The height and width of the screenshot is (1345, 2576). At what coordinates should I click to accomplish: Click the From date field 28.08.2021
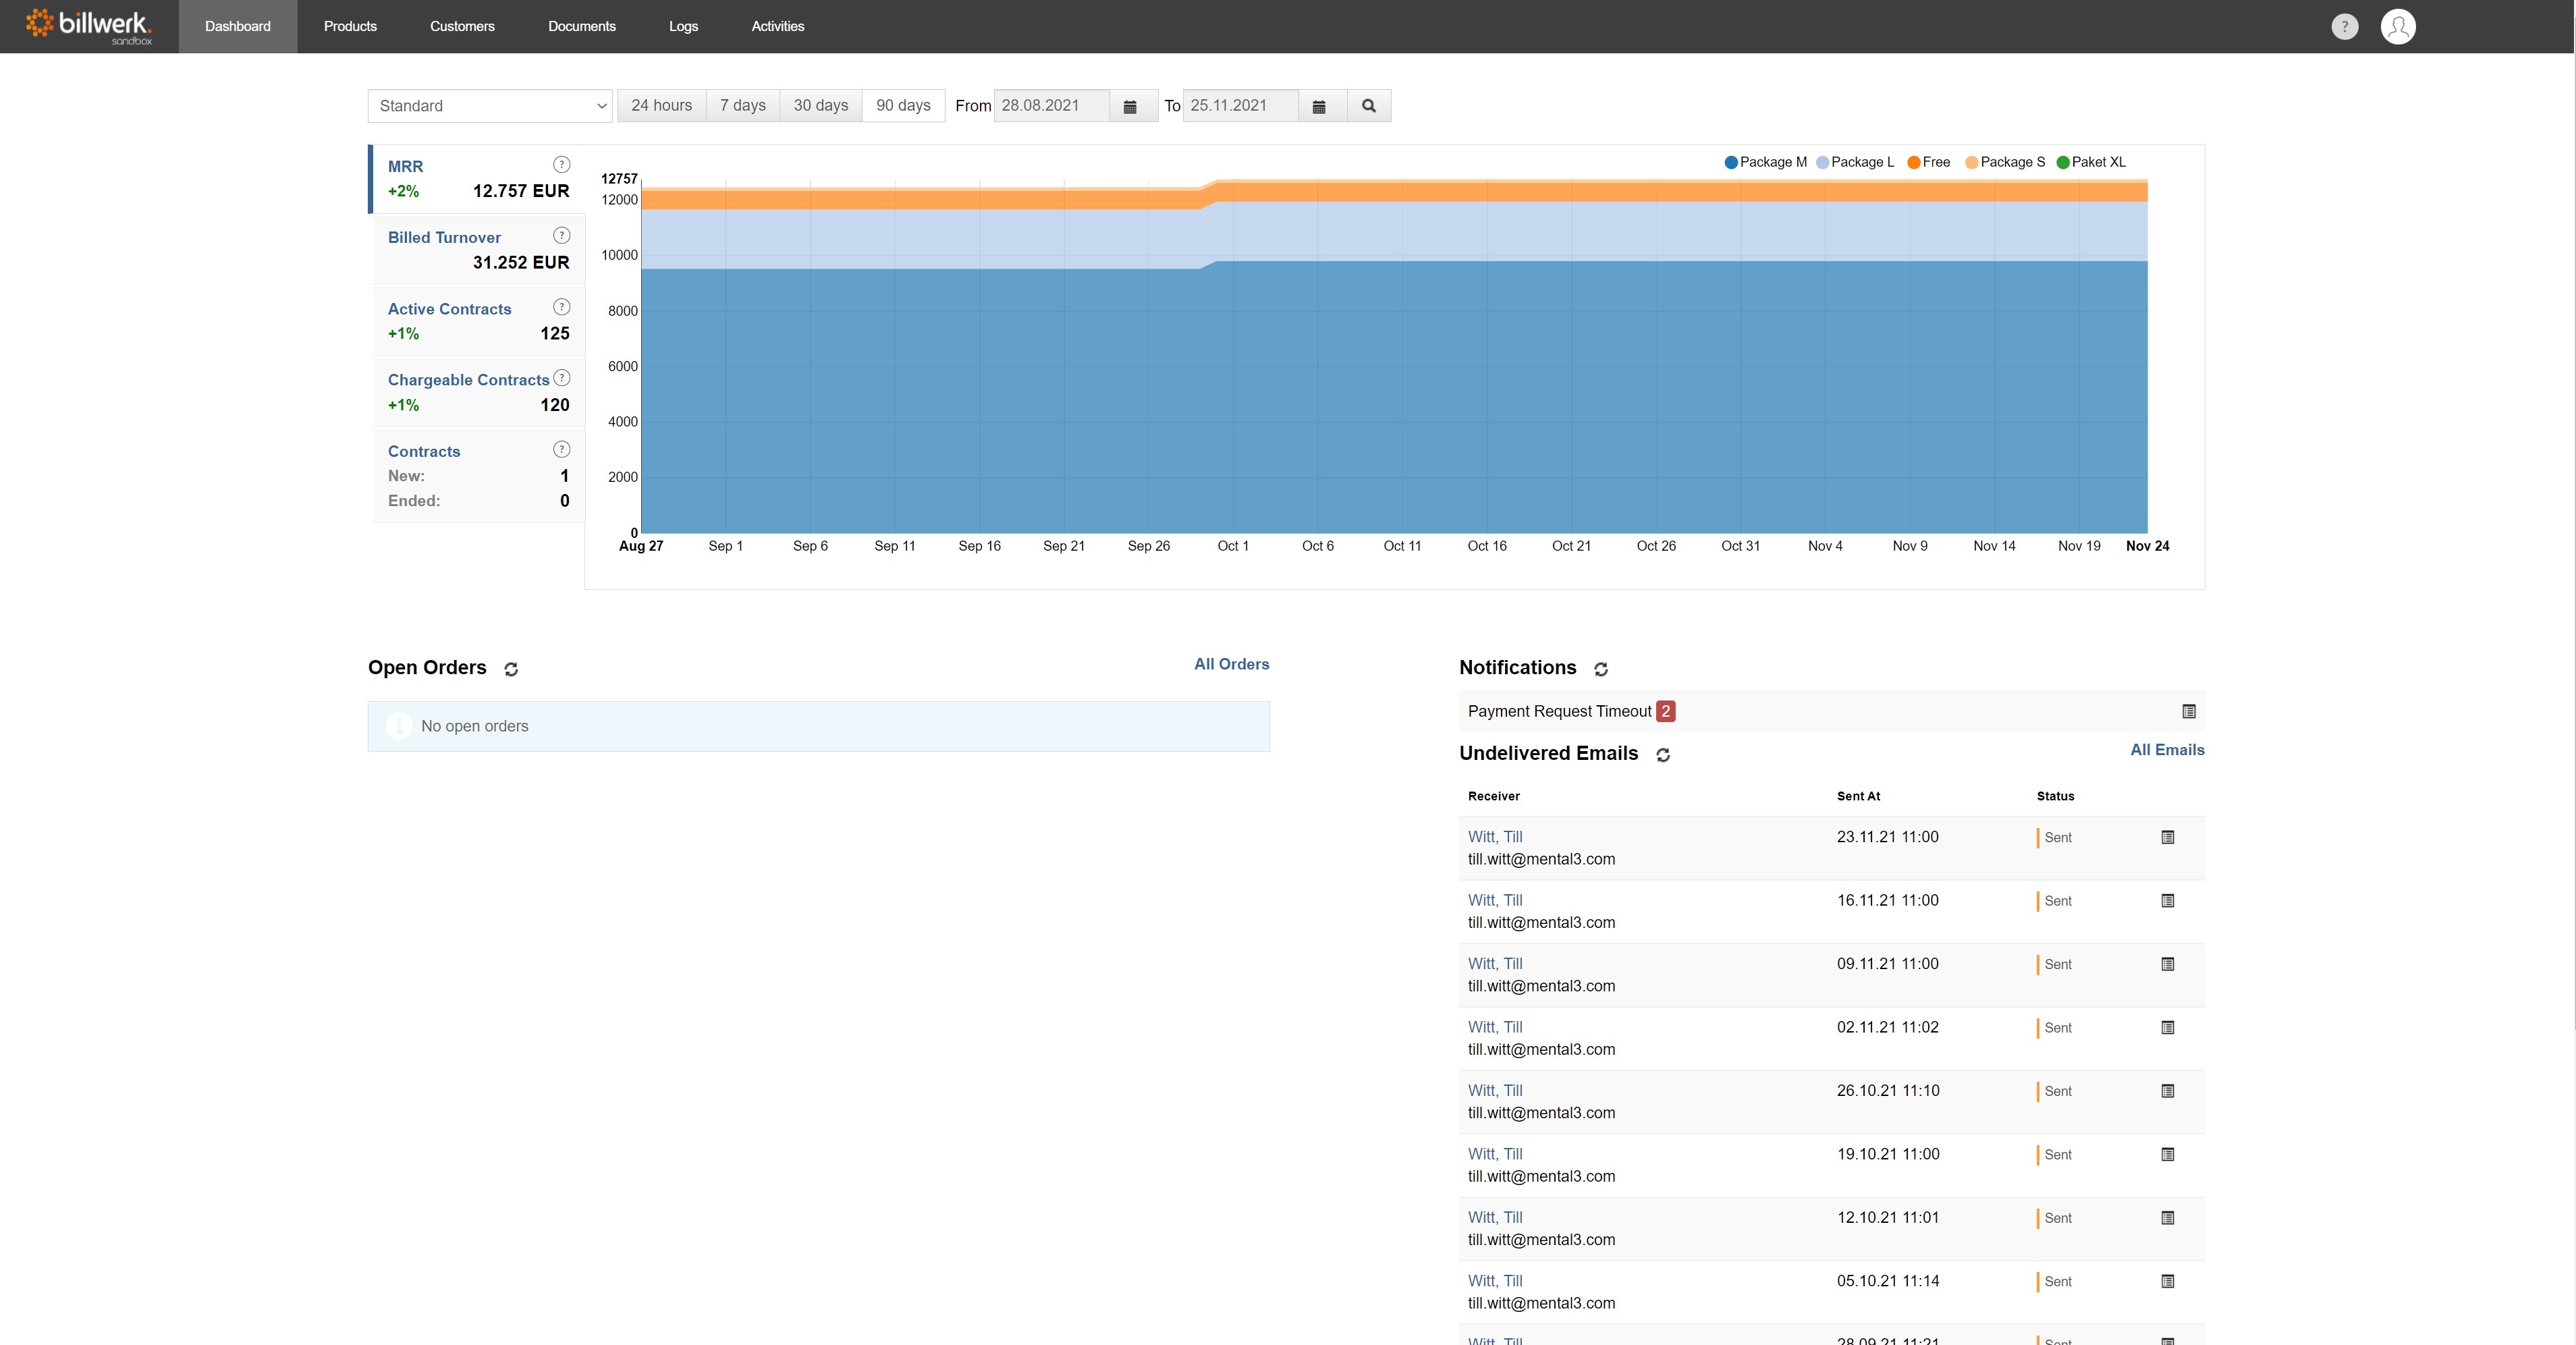(x=1052, y=106)
